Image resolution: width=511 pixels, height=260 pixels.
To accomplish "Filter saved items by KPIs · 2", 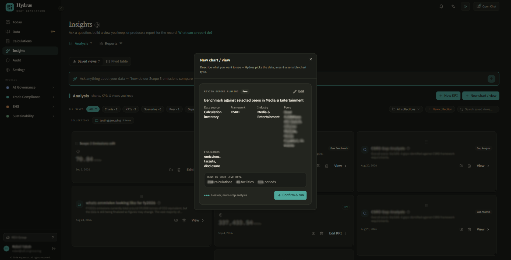I will tap(131, 109).
